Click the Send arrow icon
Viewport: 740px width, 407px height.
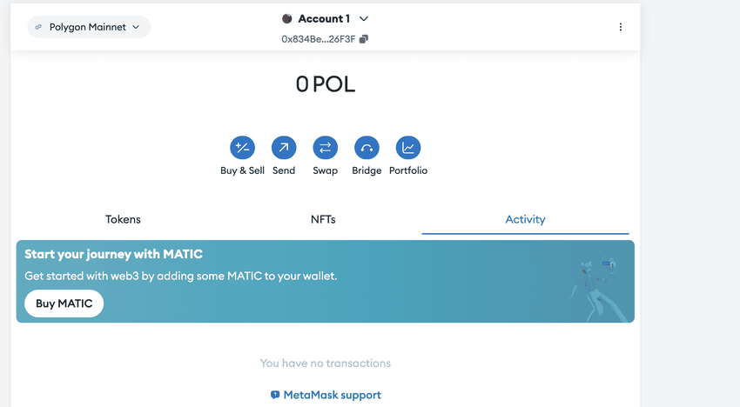tap(284, 148)
